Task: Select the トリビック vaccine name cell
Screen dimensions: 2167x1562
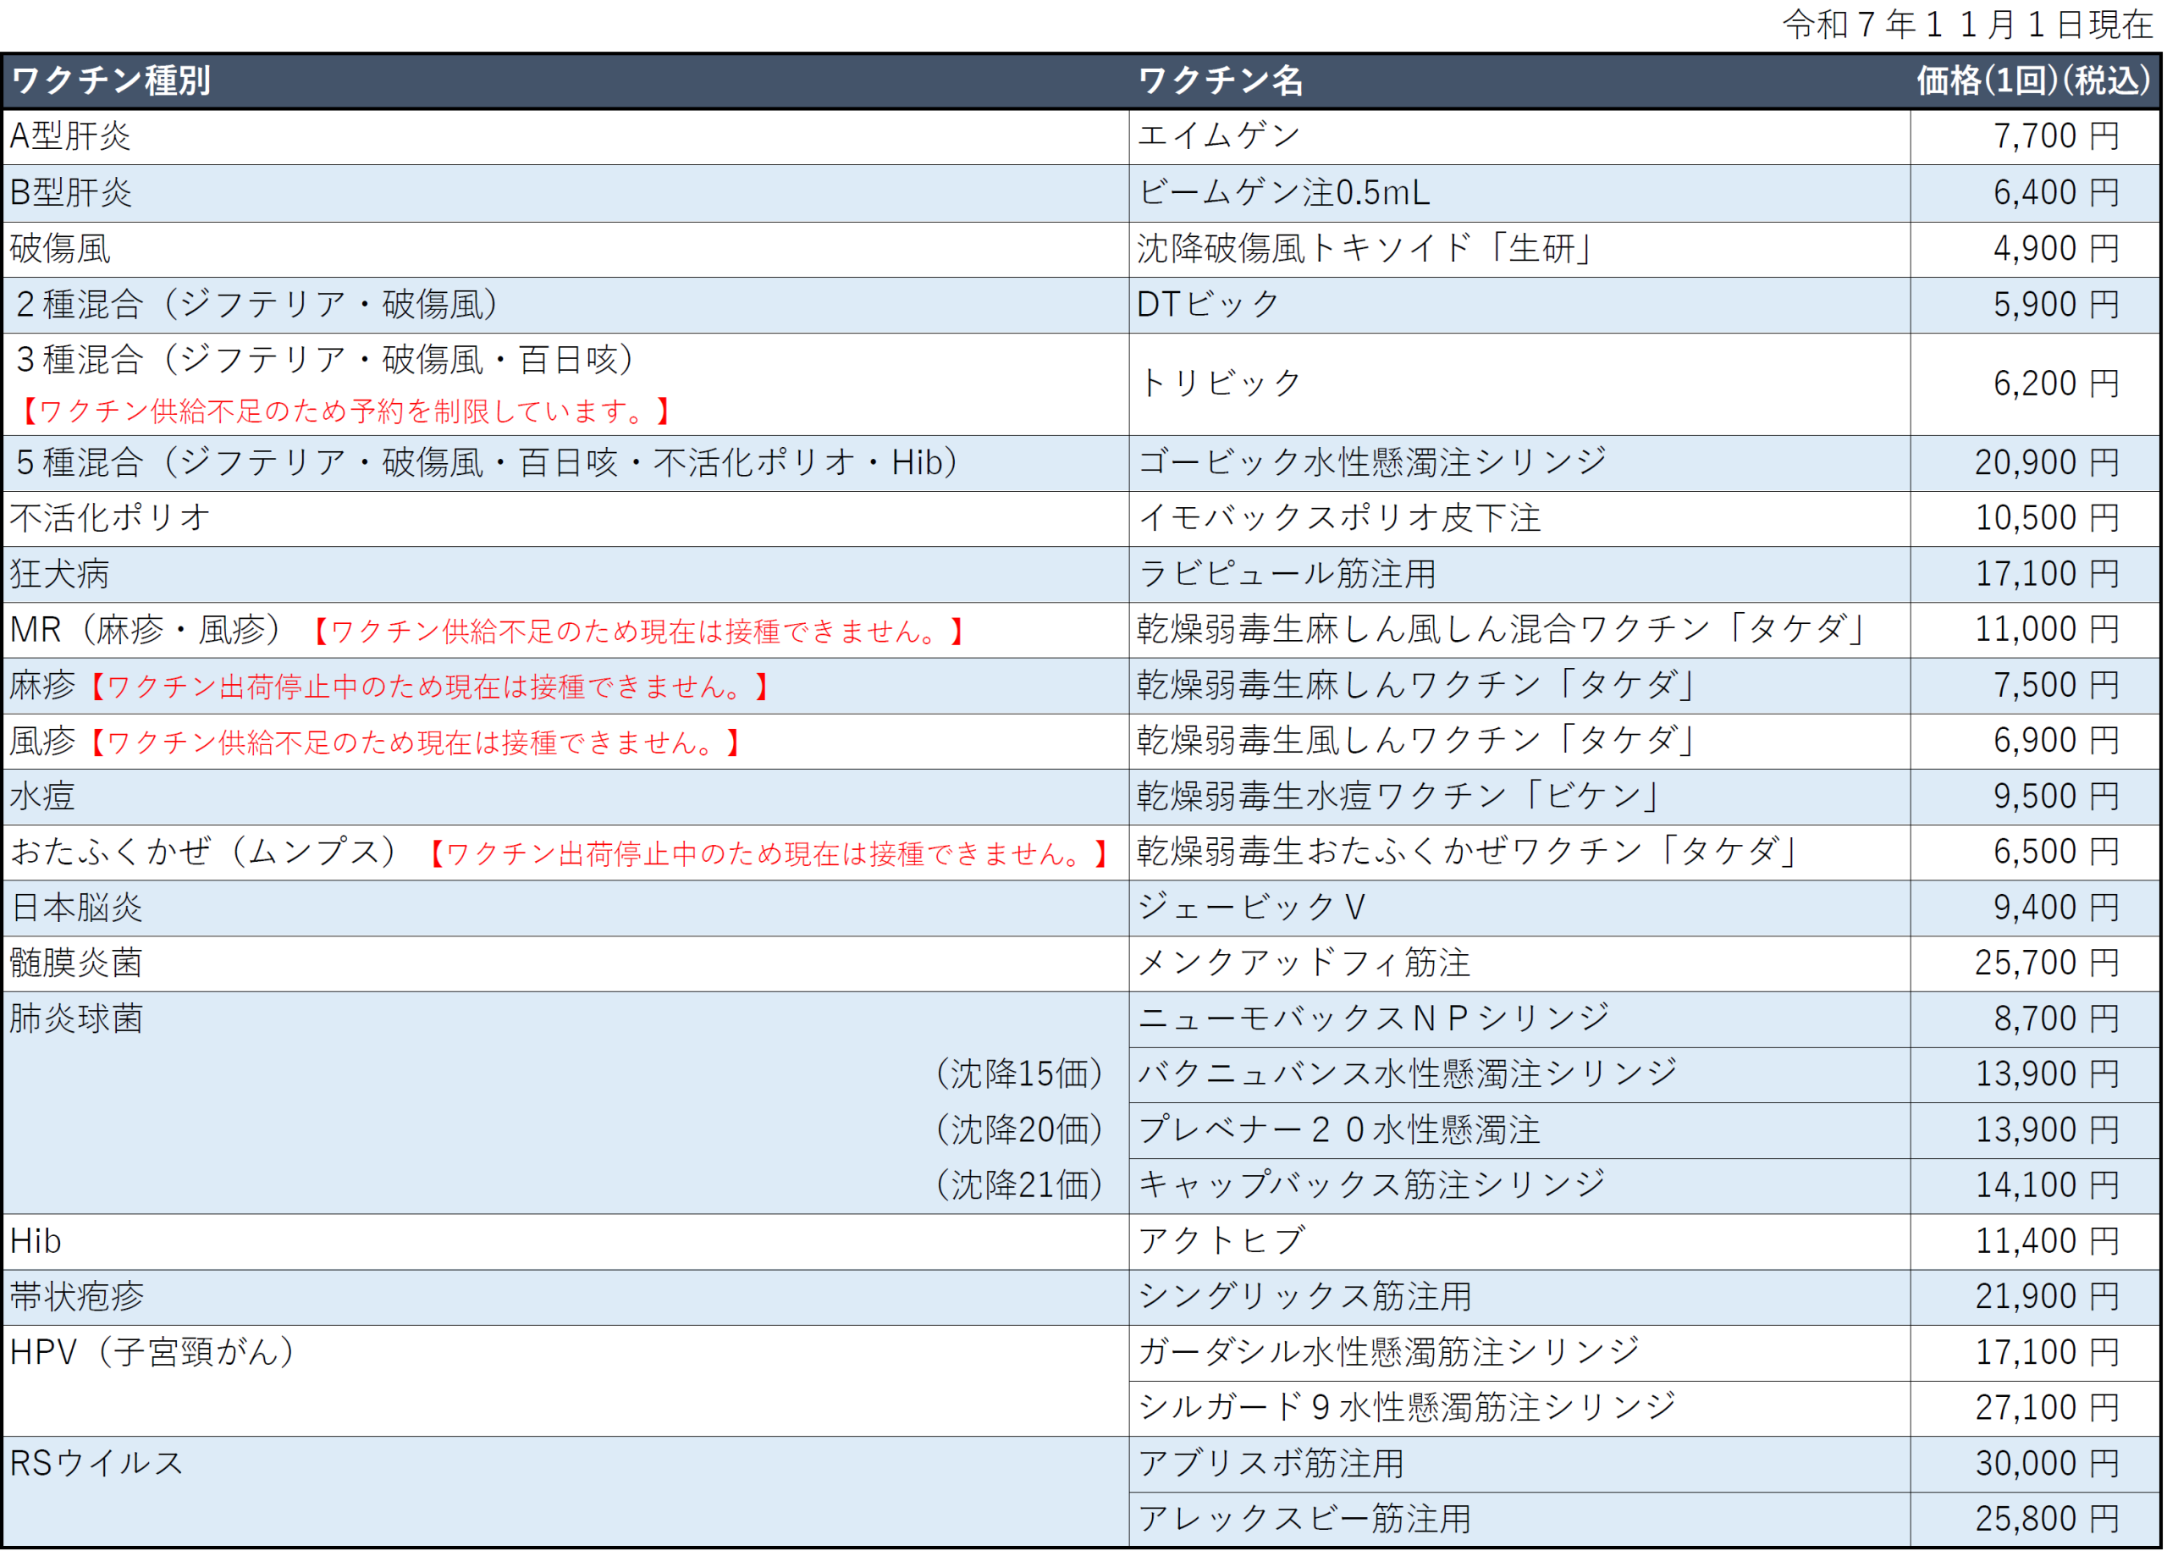Action: (x=1218, y=384)
